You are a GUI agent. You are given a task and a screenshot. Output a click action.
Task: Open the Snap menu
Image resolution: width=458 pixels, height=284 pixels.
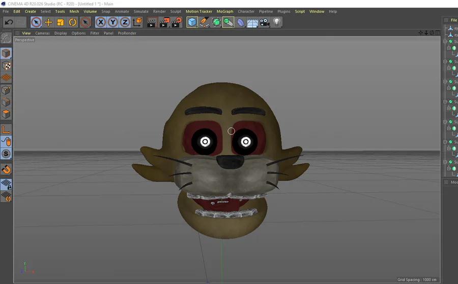(106, 11)
